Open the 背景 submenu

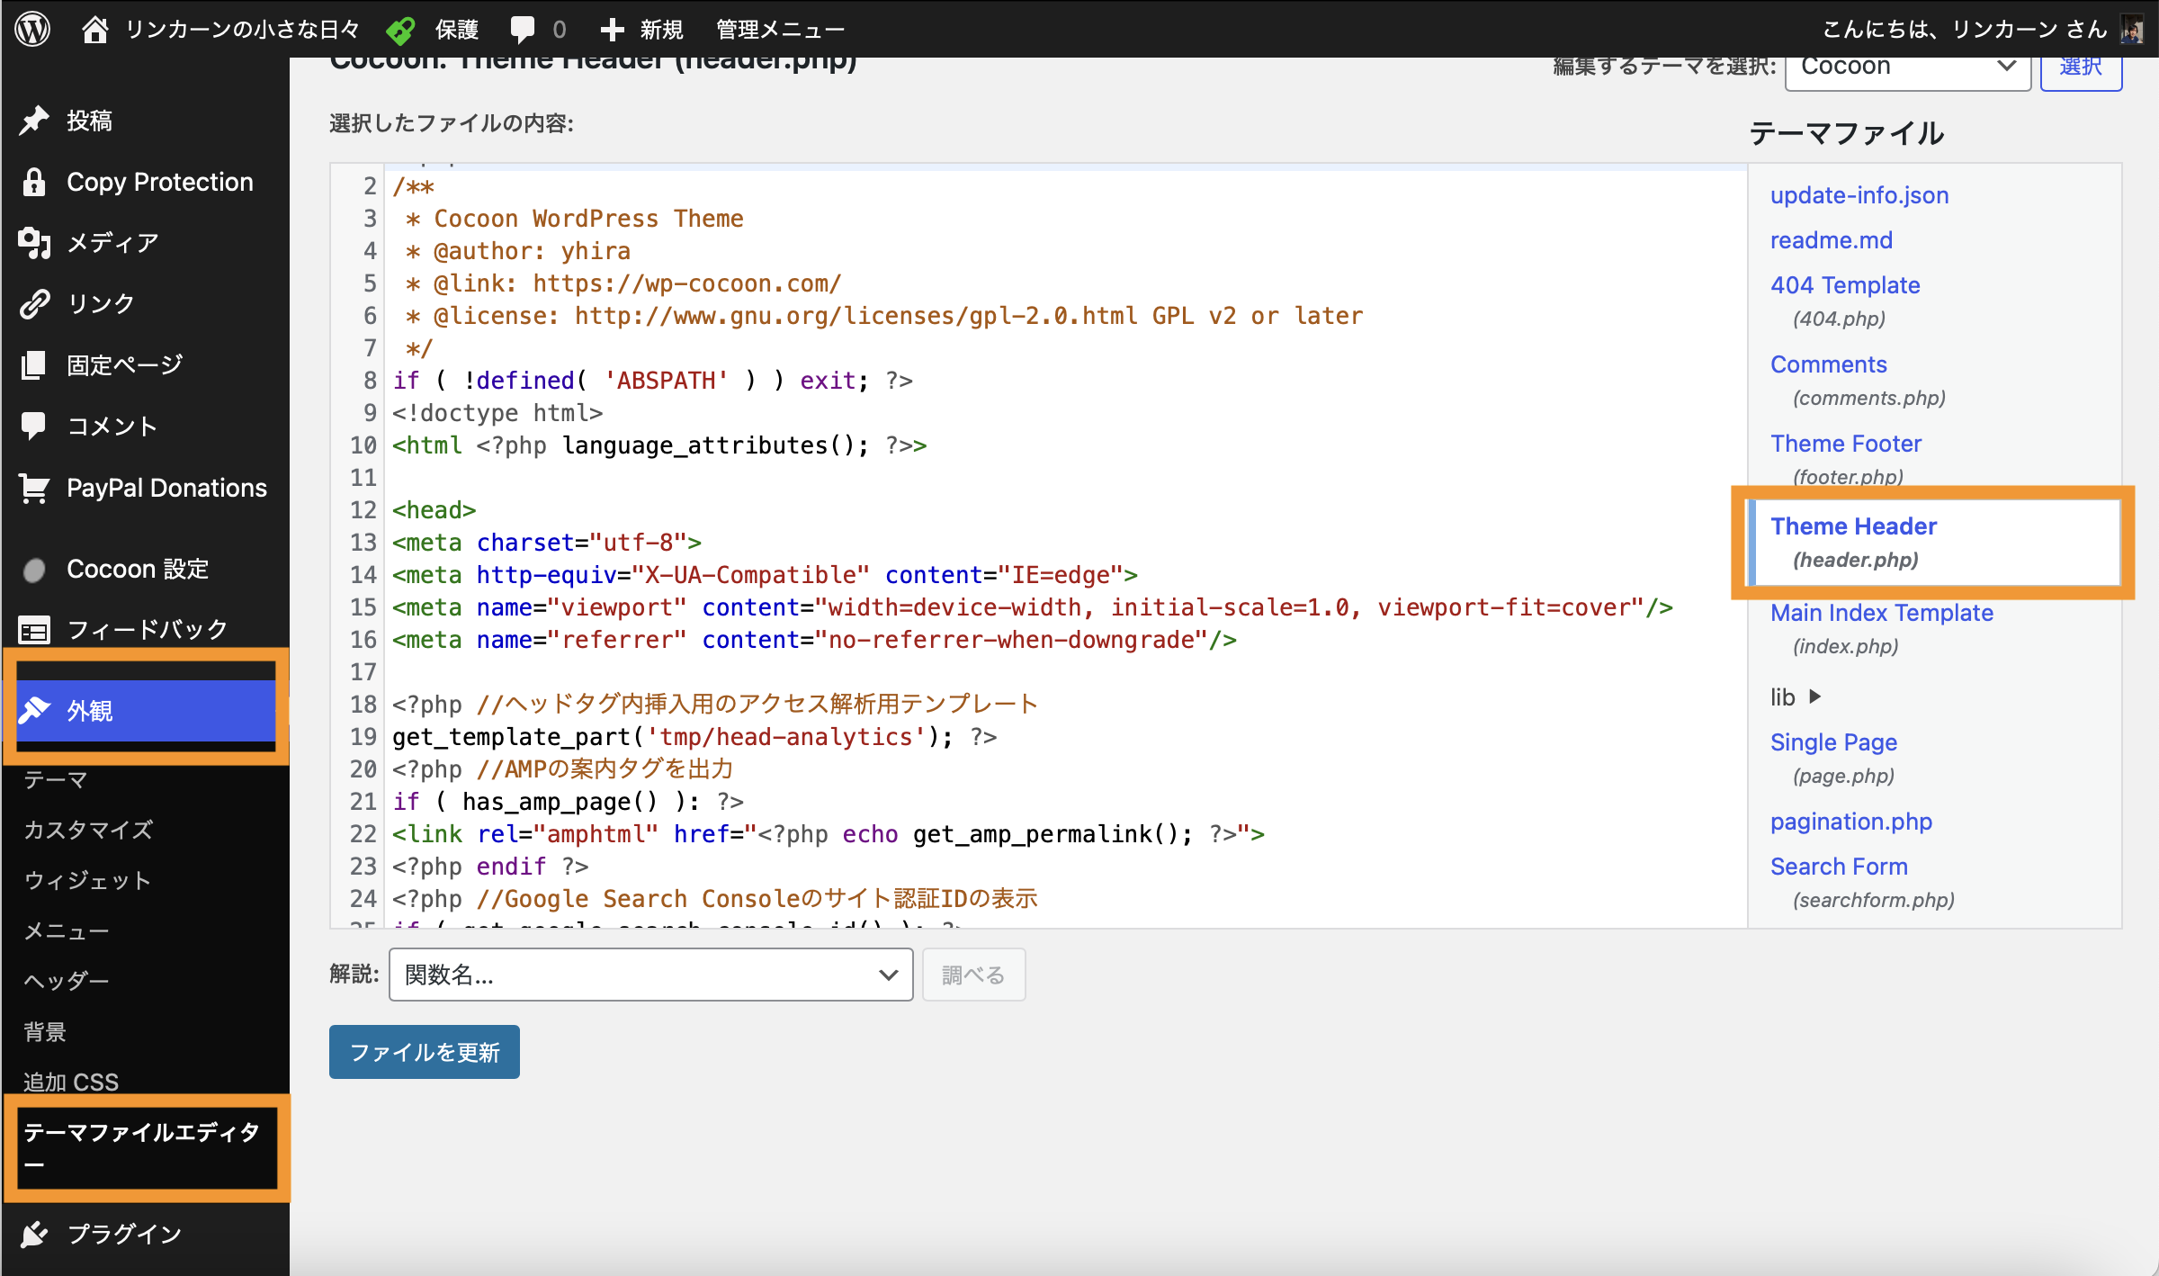[x=45, y=1031]
